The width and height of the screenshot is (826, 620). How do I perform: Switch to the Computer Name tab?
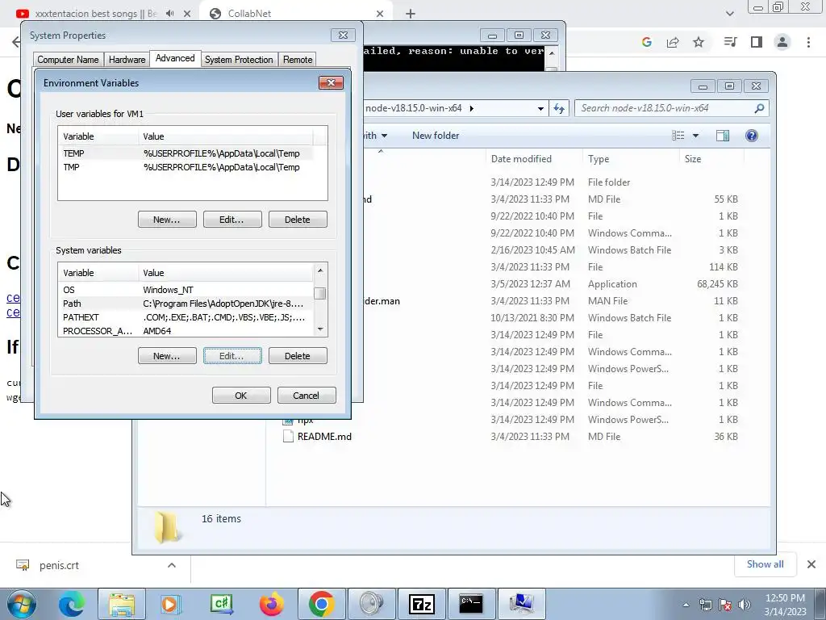(x=68, y=60)
